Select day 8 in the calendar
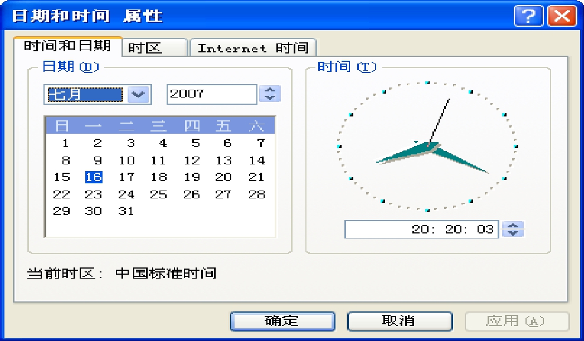The image size is (584, 341). click(66, 160)
